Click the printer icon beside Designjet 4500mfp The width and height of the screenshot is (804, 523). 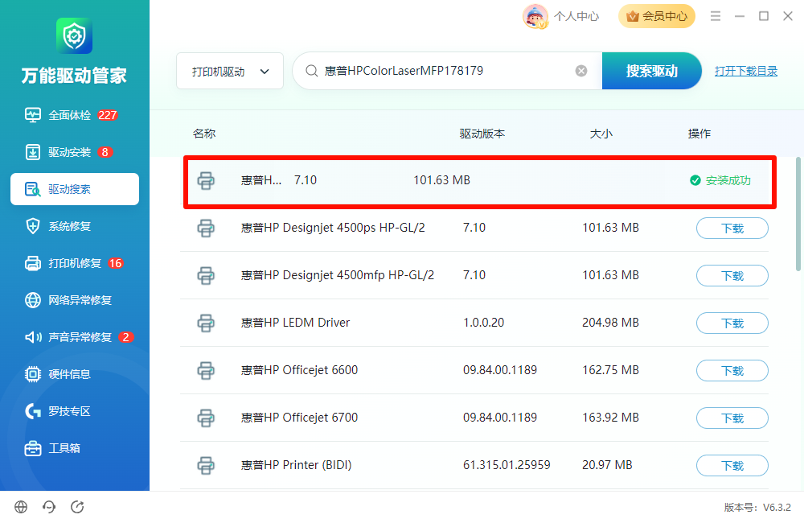(206, 276)
